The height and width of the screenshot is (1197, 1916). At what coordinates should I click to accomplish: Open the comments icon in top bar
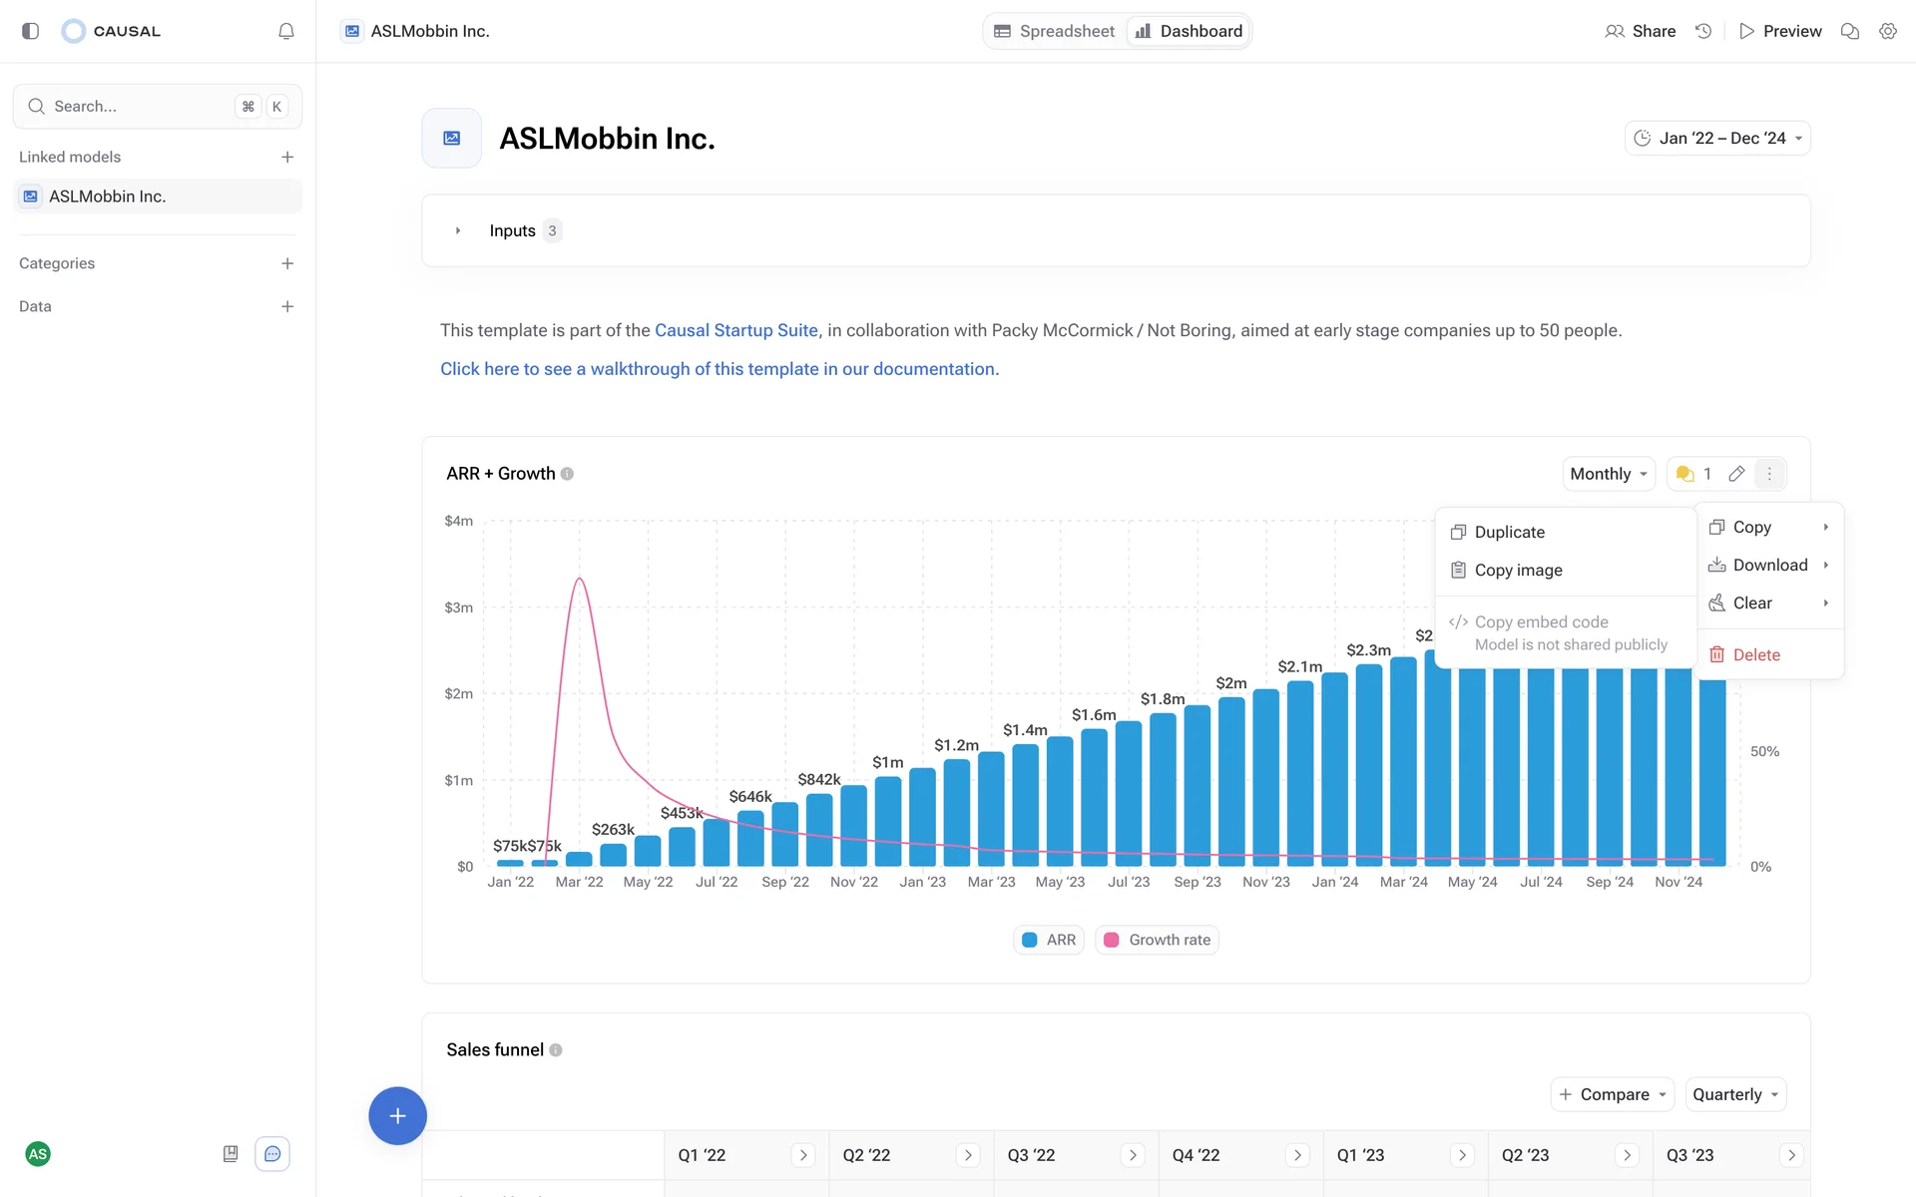coord(1849,31)
